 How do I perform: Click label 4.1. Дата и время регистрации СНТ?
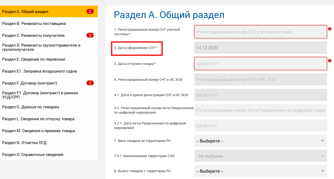coord(151,95)
